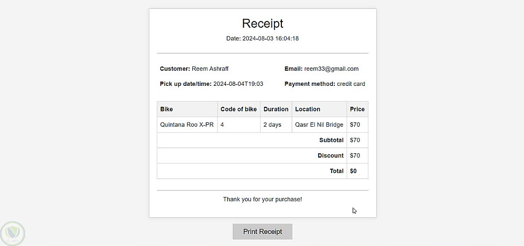Select the receipt date timestamp text
This screenshot has height=246, width=524.
[270, 39]
